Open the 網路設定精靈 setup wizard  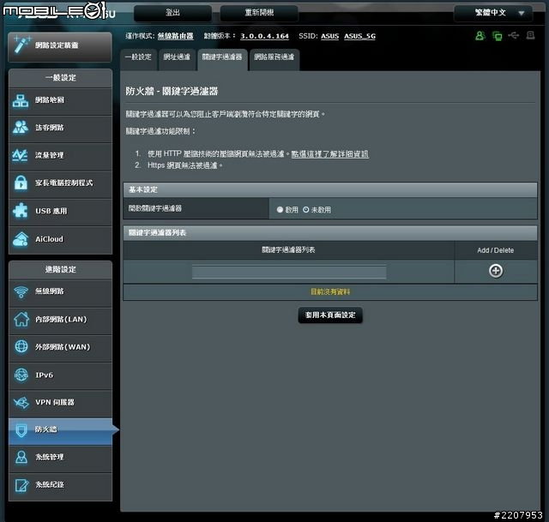point(58,45)
